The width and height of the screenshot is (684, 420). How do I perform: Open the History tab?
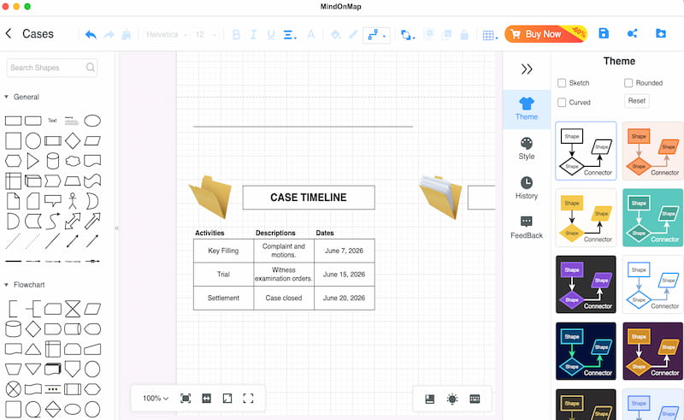(527, 188)
